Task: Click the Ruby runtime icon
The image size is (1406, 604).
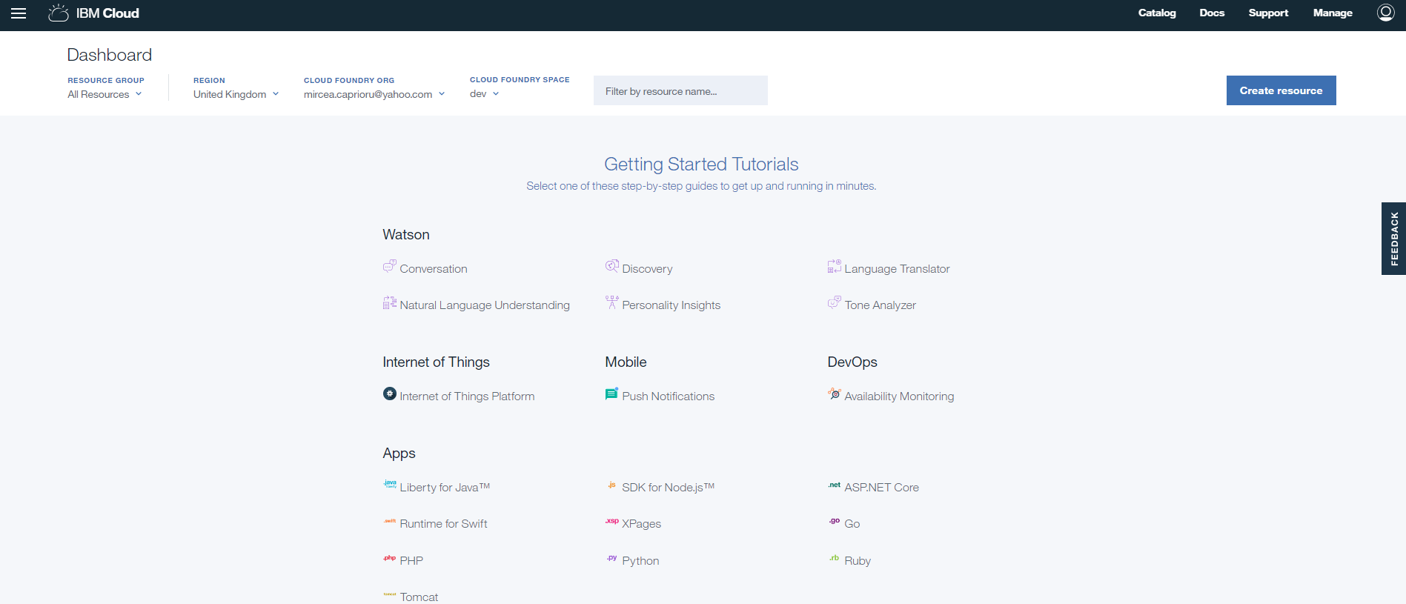Action: [x=835, y=558]
